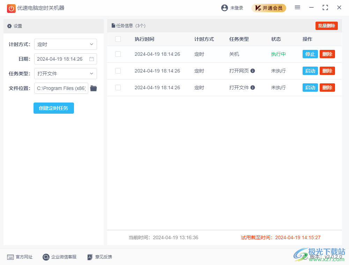Open 企业微信客服 support link
Image resolution: width=349 pixels, height=265 pixels.
59,257
